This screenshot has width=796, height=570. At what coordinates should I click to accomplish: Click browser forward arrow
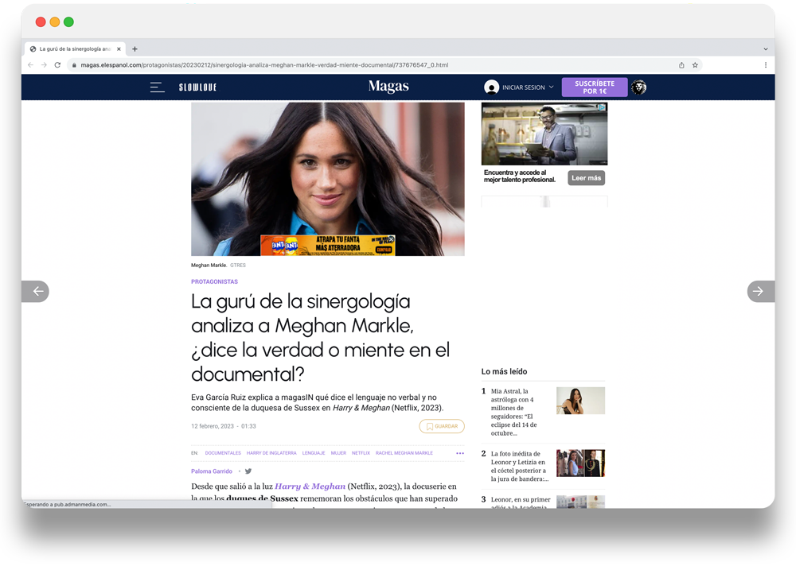click(x=44, y=65)
